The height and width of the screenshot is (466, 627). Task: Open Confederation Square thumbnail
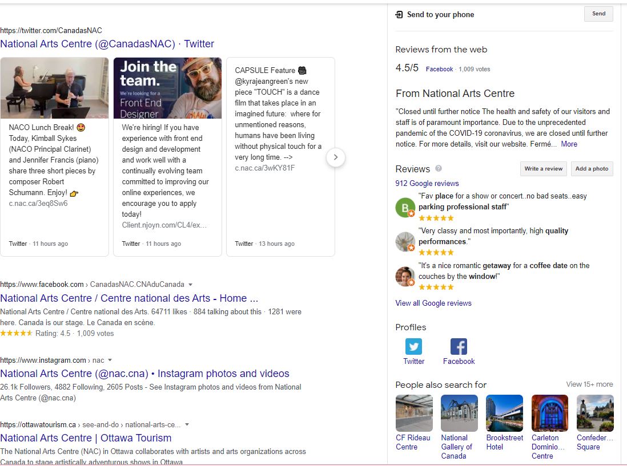[595, 414]
